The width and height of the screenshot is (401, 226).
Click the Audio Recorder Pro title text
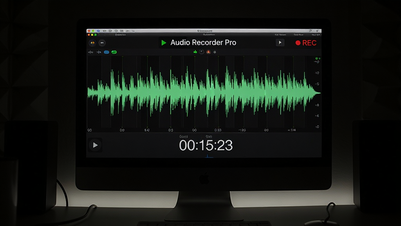203,42
